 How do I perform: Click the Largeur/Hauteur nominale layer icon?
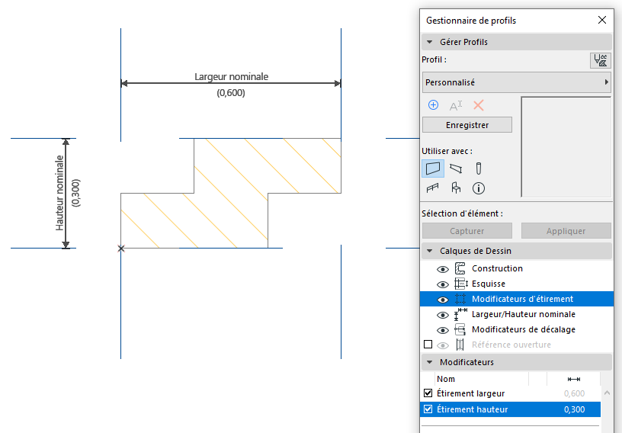click(x=460, y=314)
